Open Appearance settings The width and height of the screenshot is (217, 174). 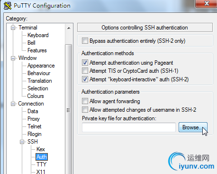click(x=41, y=66)
